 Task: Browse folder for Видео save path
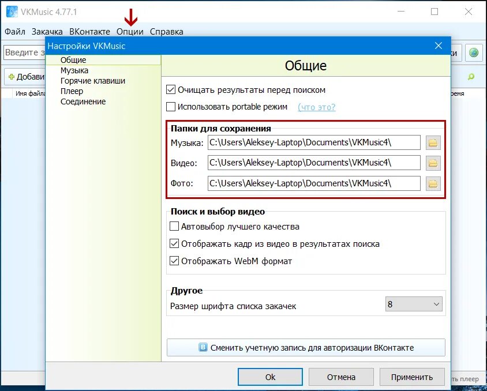tap(433, 163)
